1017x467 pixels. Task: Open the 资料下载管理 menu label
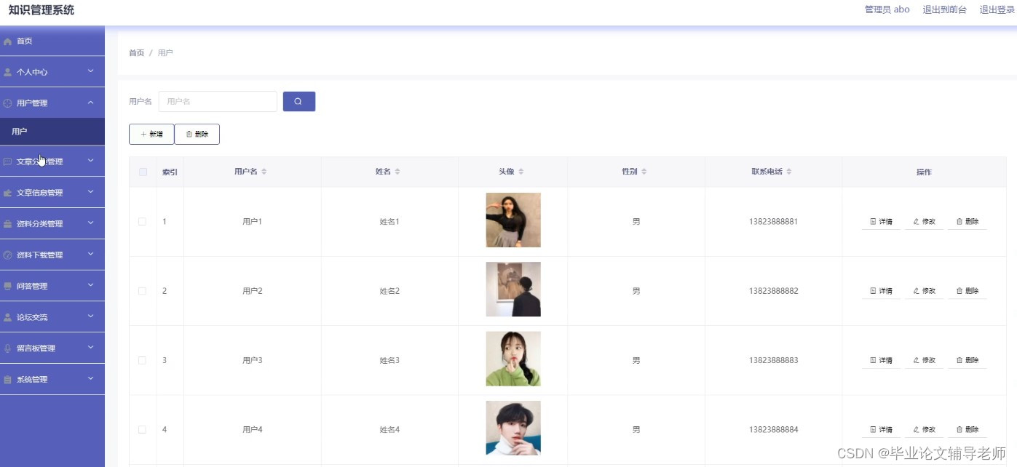(x=40, y=255)
